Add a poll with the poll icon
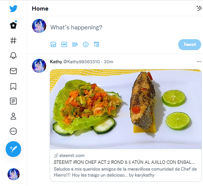The height and width of the screenshot is (186, 203). [75, 44]
